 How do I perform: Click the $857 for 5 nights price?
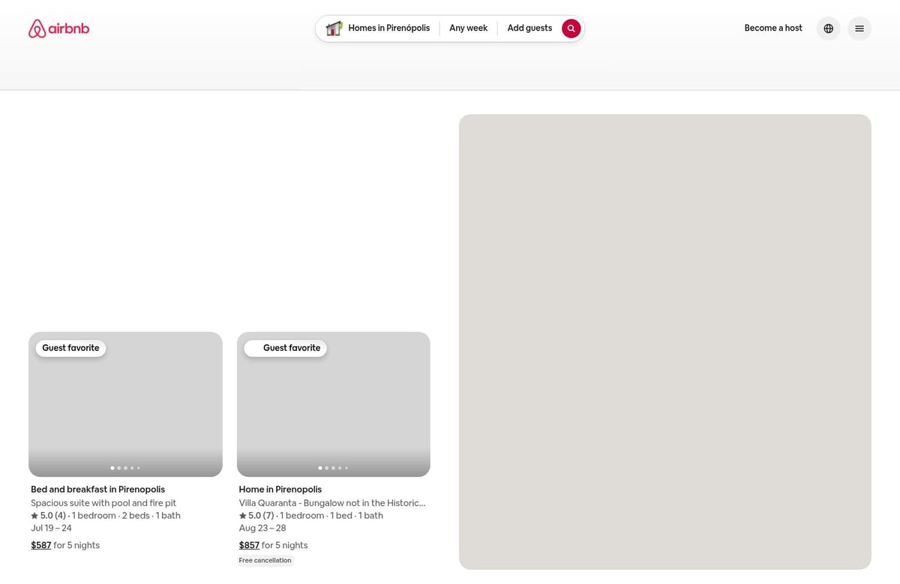[x=273, y=546]
